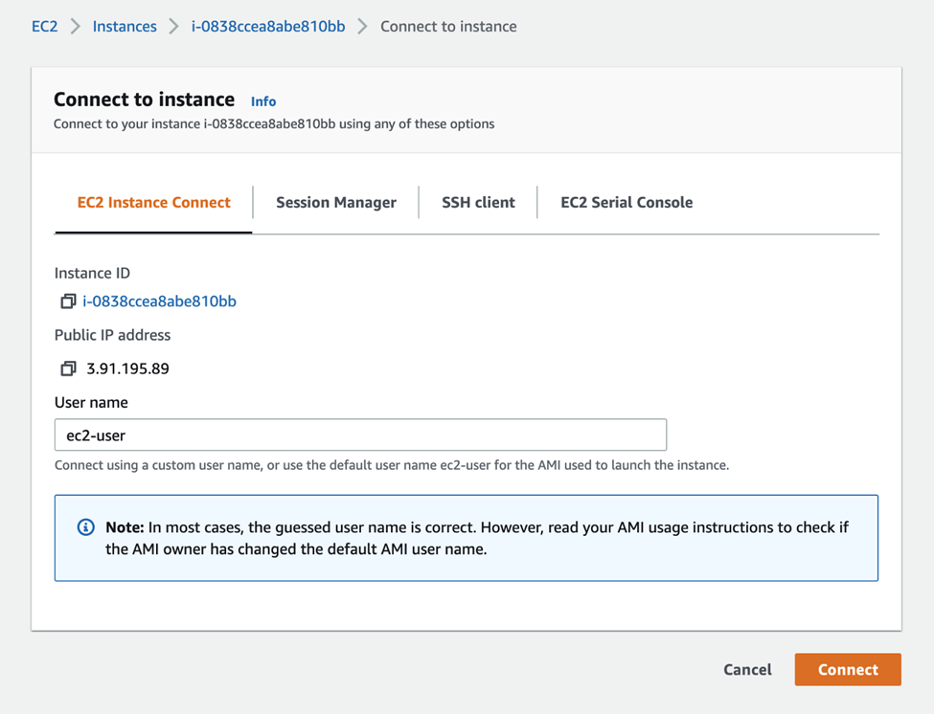Cancel connecting to the instance
The height and width of the screenshot is (714, 934).
click(747, 670)
